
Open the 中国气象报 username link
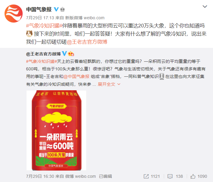click(x=39, y=9)
